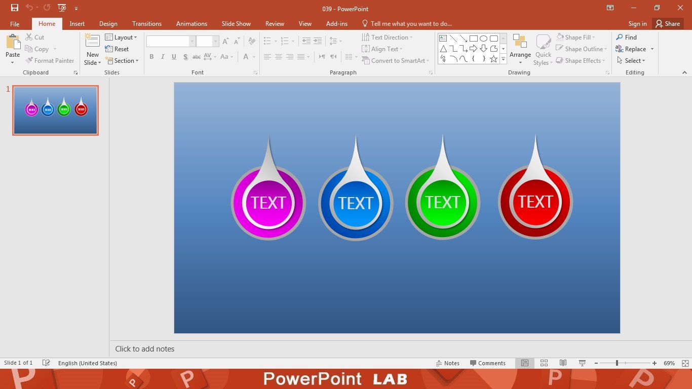
Task: Open the Layout dropdown
Action: point(121,37)
